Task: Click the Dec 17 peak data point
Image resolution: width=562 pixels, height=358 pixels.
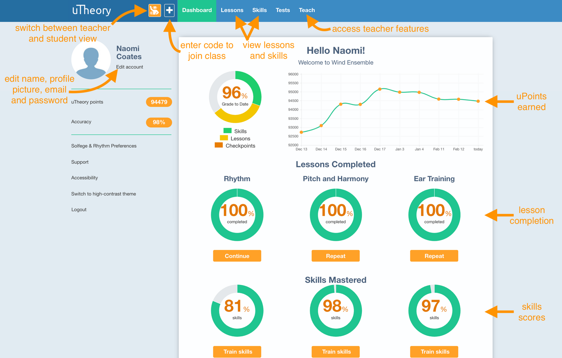Action: pyautogui.click(x=380, y=89)
